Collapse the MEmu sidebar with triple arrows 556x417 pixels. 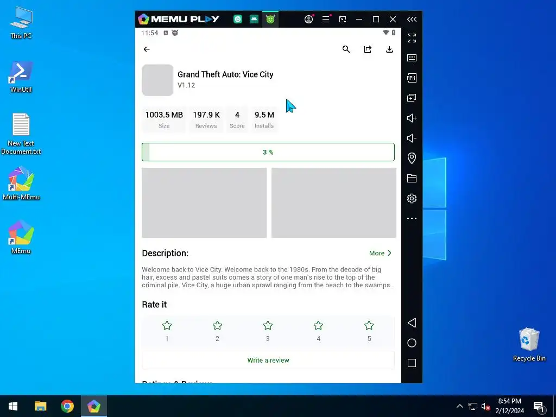[412, 19]
